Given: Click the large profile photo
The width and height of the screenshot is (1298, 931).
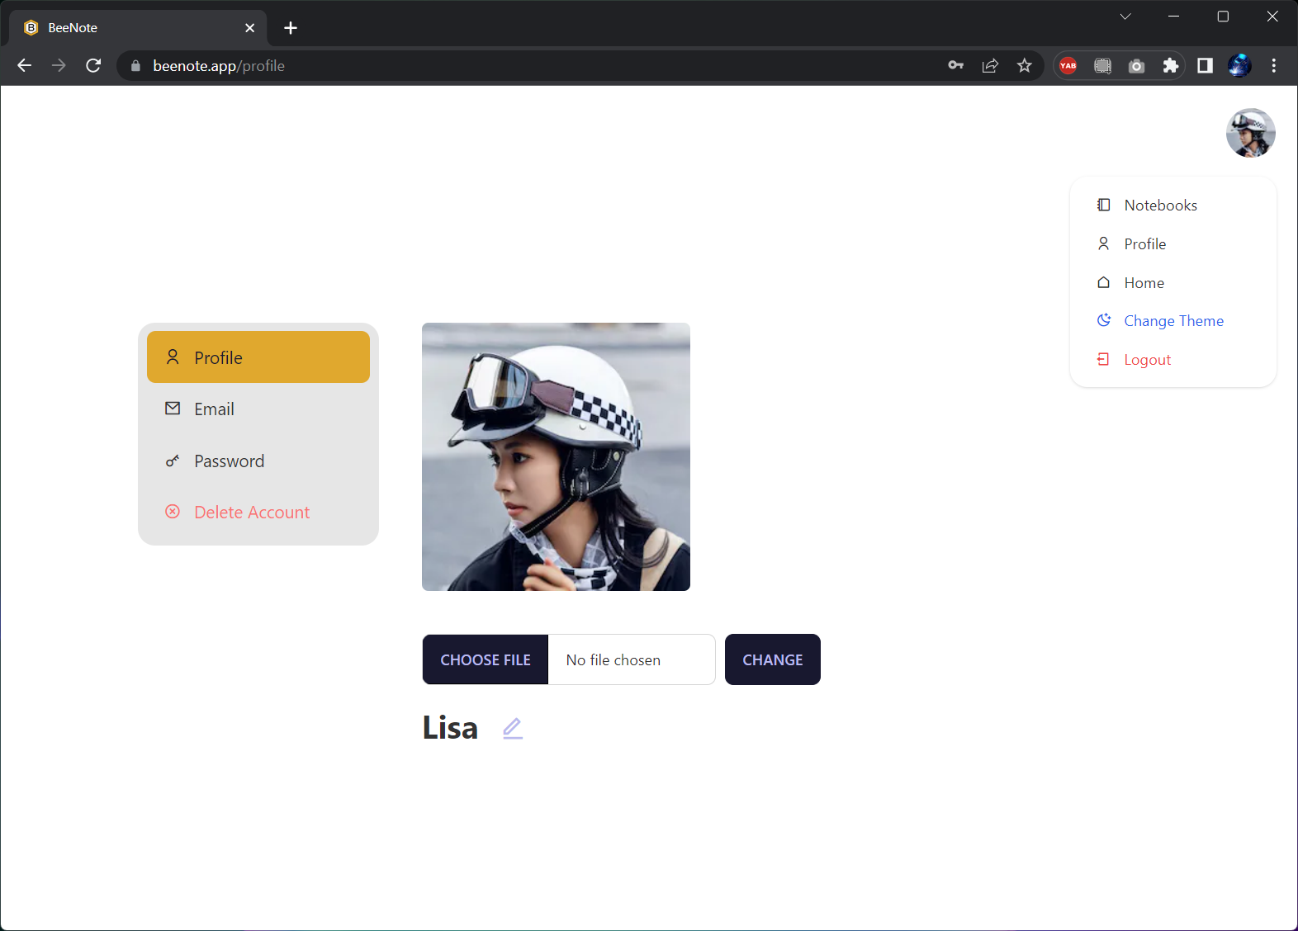Looking at the screenshot, I should [556, 456].
